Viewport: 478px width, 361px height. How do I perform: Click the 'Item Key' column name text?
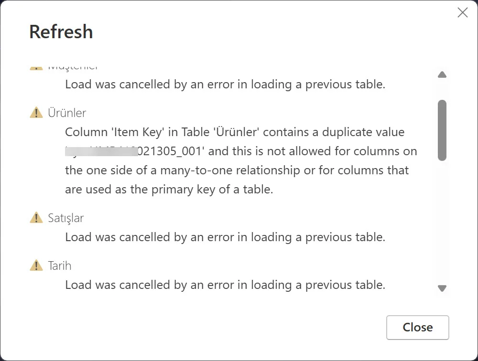tap(141, 132)
